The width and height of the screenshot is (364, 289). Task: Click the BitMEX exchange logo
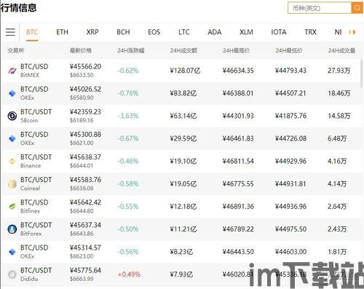click(x=12, y=71)
